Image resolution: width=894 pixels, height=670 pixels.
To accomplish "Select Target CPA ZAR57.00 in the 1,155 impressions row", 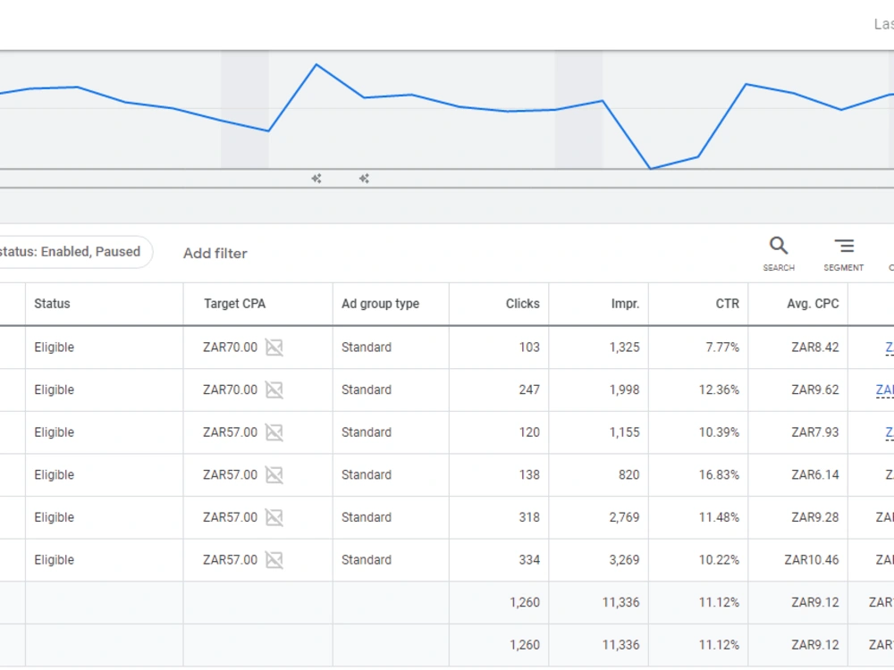I will tap(230, 432).
